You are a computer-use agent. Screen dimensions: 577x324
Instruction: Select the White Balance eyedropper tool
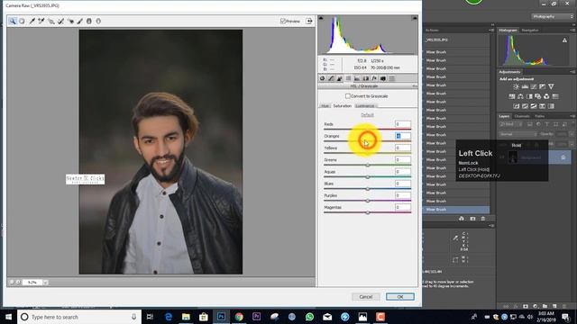coord(32,22)
